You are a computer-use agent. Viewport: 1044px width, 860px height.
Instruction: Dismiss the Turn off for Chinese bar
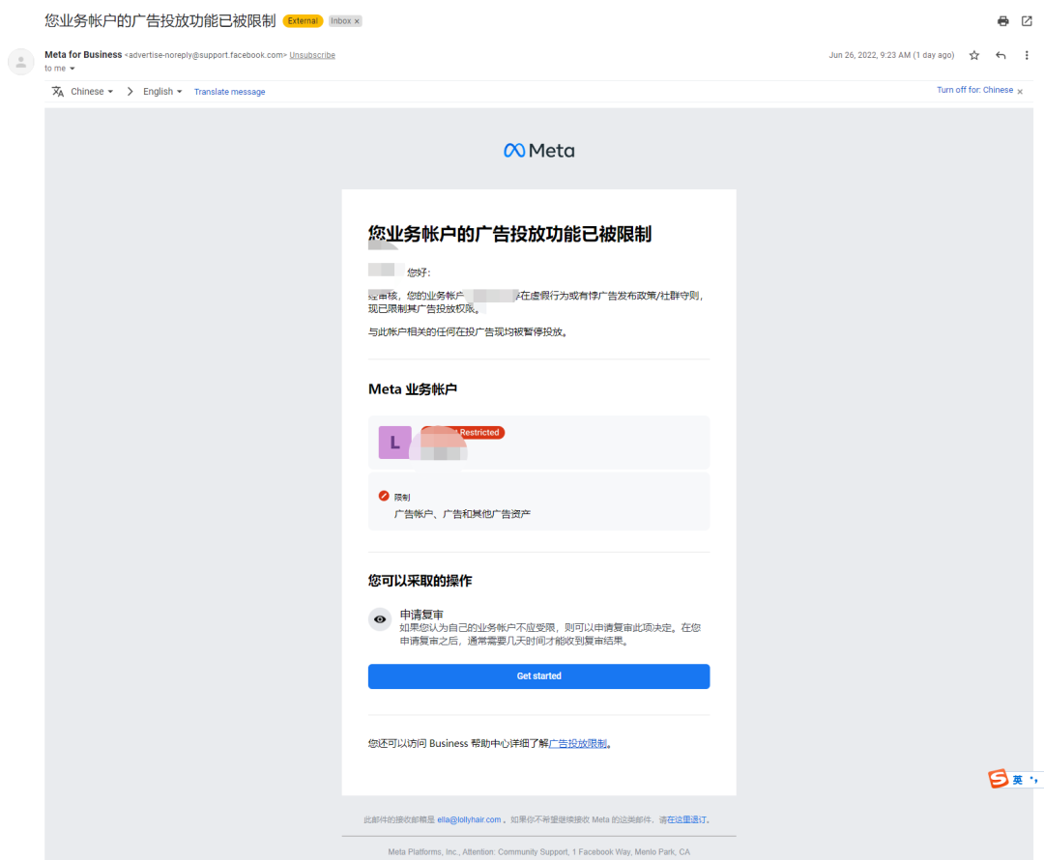click(x=1020, y=91)
